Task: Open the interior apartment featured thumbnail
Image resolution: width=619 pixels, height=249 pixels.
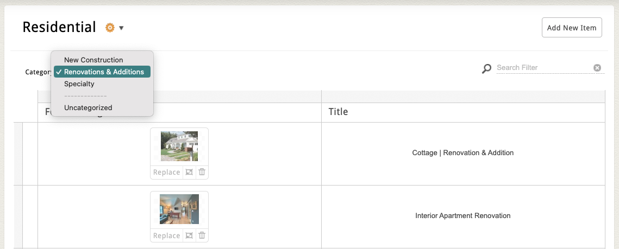Action: point(179,209)
